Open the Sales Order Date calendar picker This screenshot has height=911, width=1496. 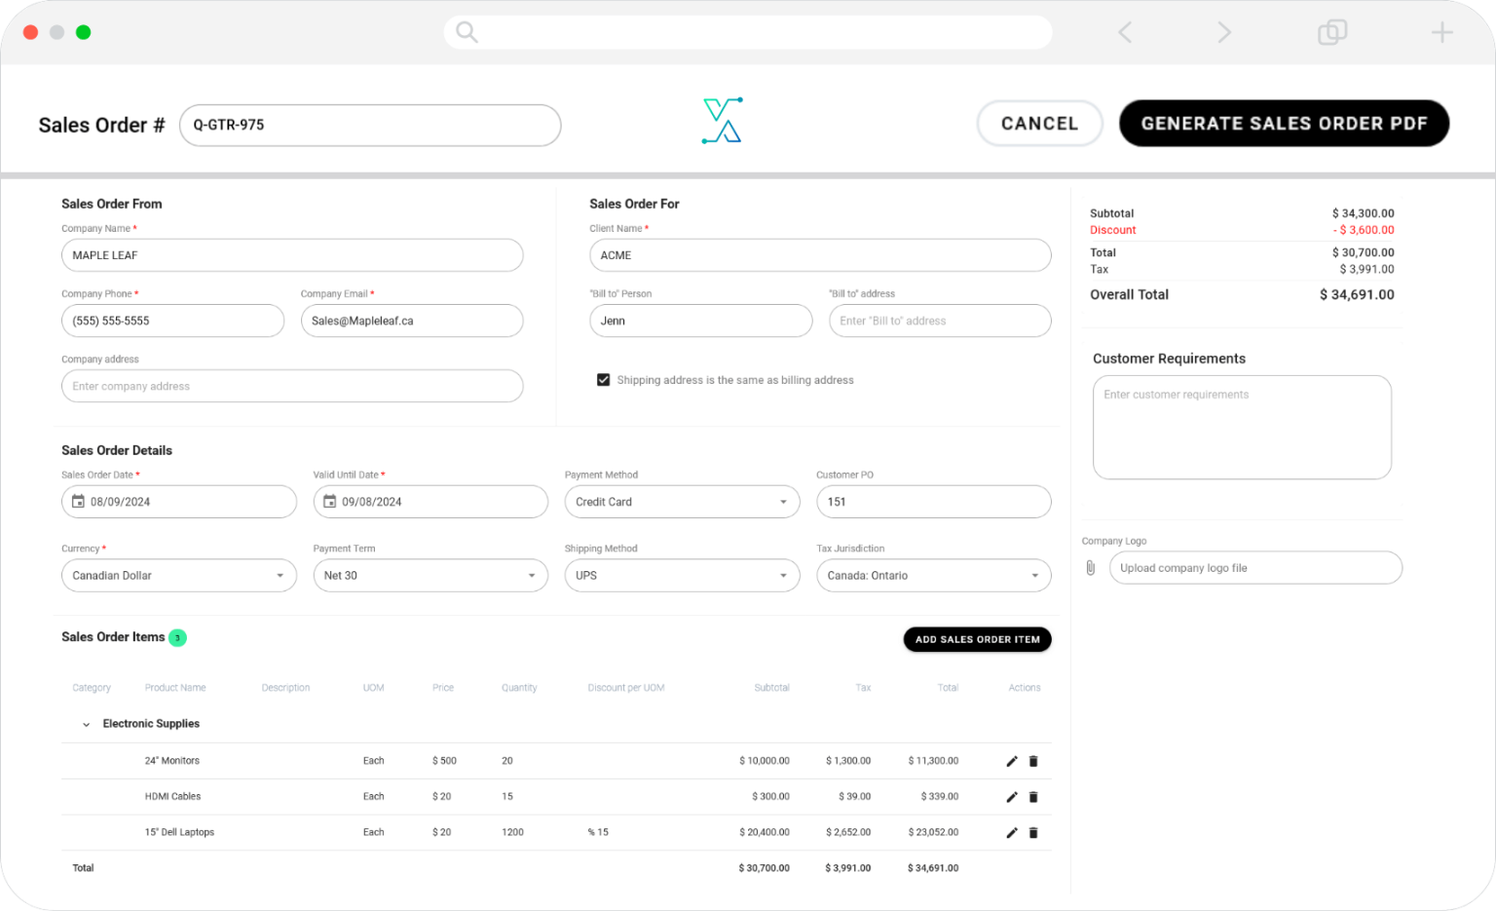(x=79, y=501)
